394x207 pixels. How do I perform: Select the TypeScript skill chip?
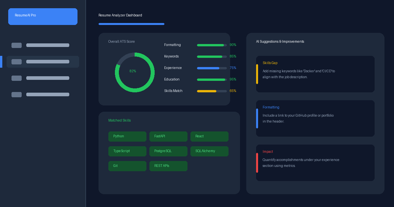127,151
